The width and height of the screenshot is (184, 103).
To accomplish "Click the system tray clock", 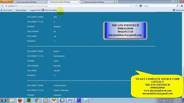I will (177, 100).
